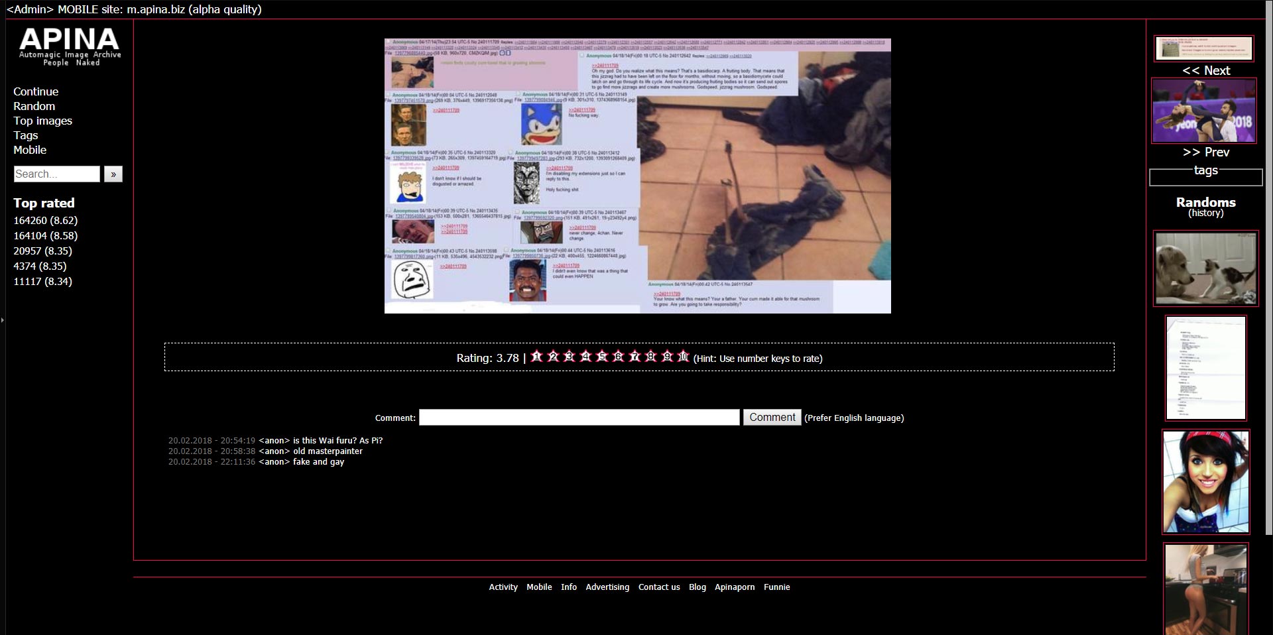Rate the image 9 stars
The width and height of the screenshot is (1273, 635).
click(668, 357)
